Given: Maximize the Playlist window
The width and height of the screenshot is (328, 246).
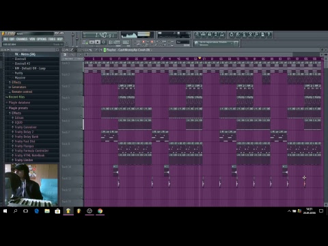Looking at the screenshot, I should [322, 50].
